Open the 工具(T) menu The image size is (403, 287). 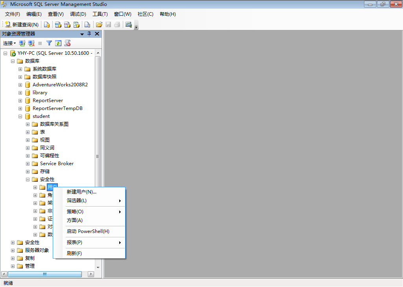[100, 14]
